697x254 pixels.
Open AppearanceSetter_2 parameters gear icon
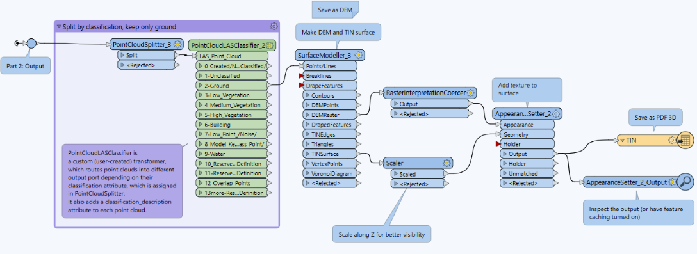tap(557, 114)
